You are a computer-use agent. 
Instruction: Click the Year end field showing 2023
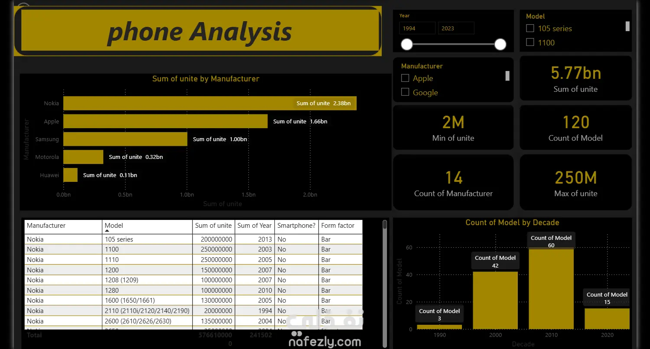[456, 28]
